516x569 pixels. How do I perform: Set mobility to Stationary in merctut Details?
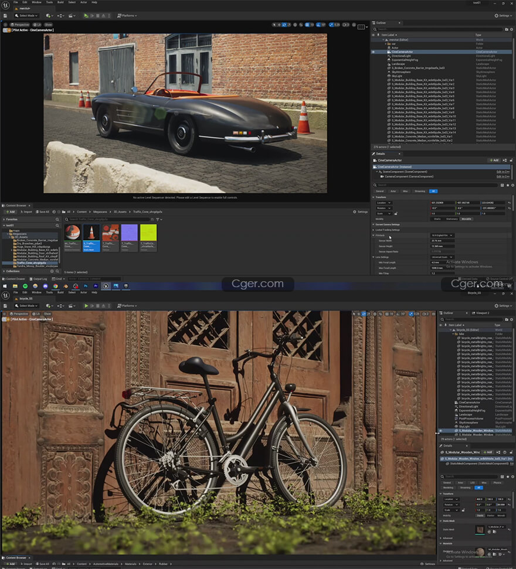click(x=451, y=219)
